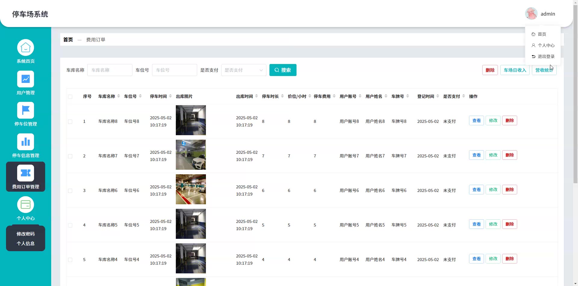The height and width of the screenshot is (286, 578).
Task: Select the 停车信息管理 bar chart icon
Action: [26, 142]
